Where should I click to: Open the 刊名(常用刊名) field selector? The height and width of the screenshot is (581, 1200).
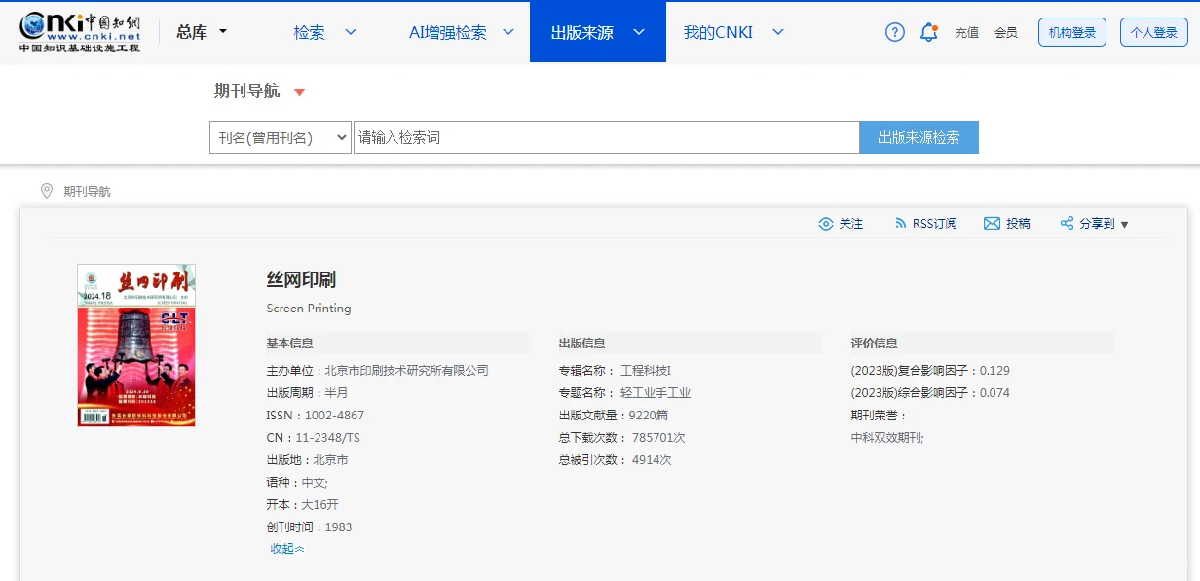[280, 136]
